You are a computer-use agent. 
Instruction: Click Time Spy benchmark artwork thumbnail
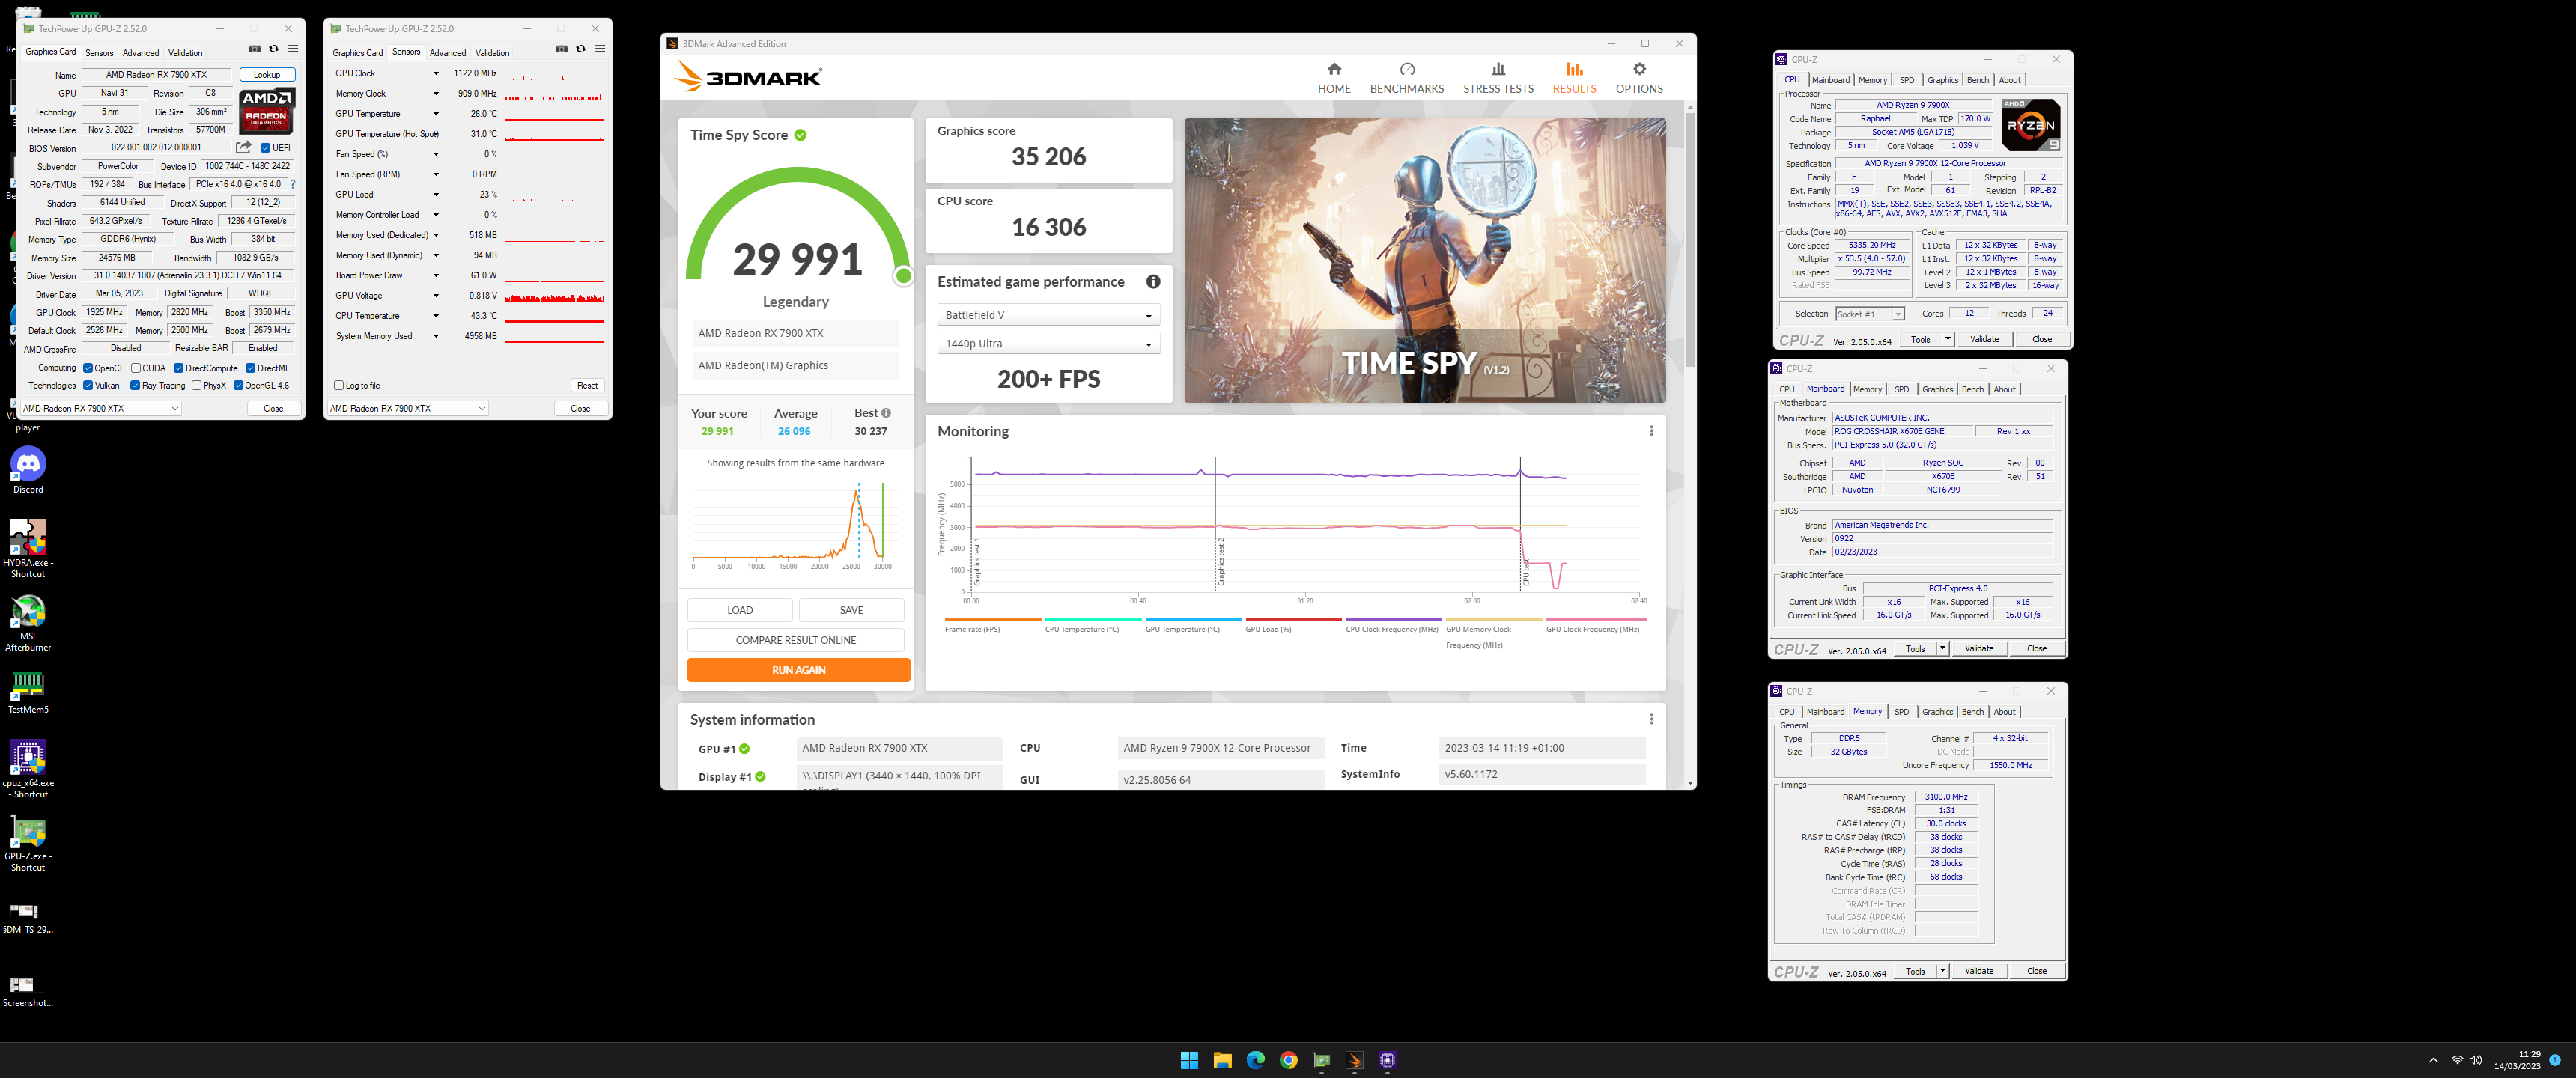tap(1424, 261)
